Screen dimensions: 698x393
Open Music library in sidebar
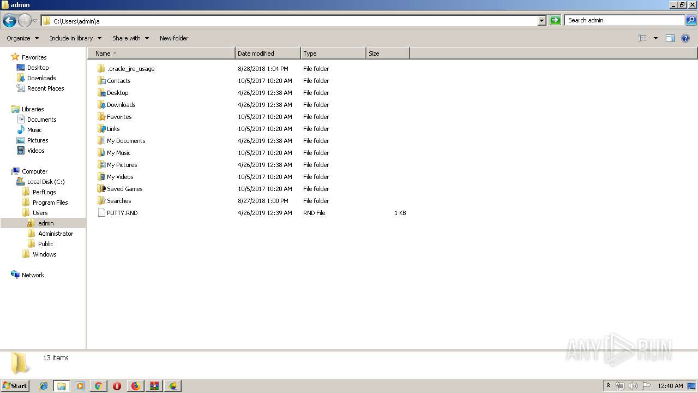[x=34, y=130]
